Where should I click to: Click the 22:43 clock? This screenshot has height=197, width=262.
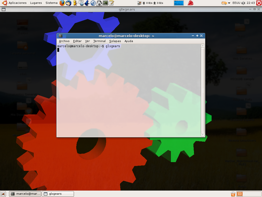tap(251, 3)
